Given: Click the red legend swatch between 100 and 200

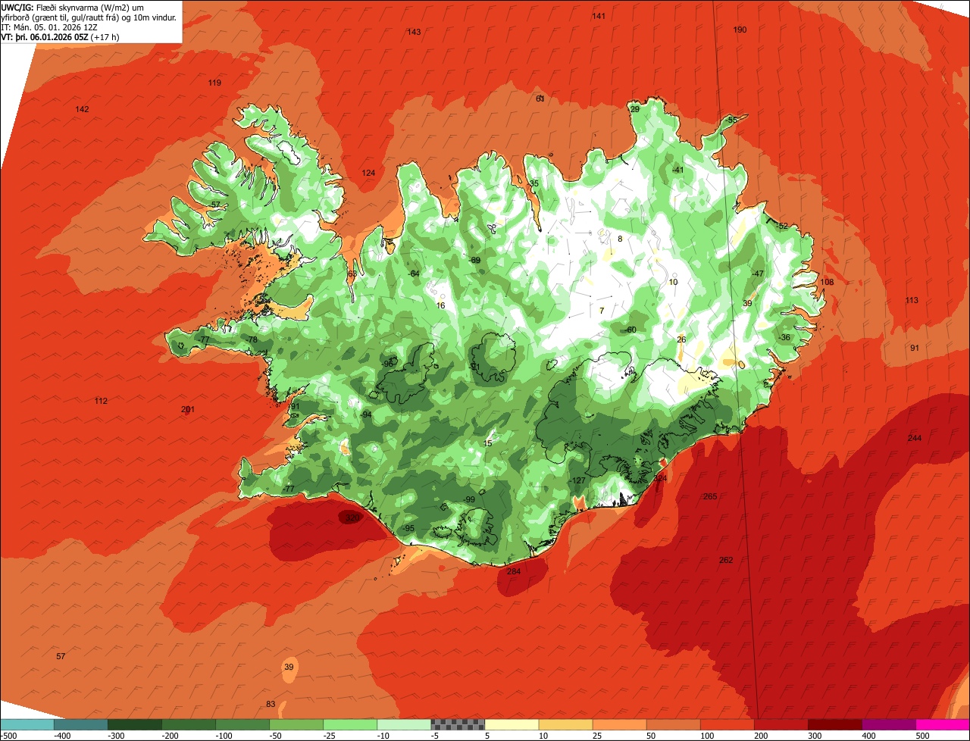Looking at the screenshot, I should coord(727,724).
